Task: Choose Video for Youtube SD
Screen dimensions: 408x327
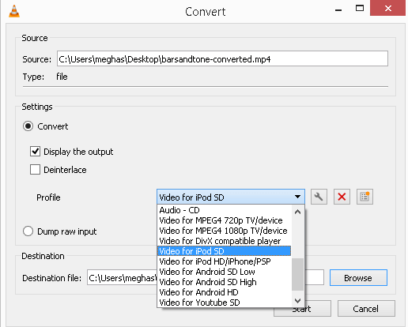Action: (225, 303)
